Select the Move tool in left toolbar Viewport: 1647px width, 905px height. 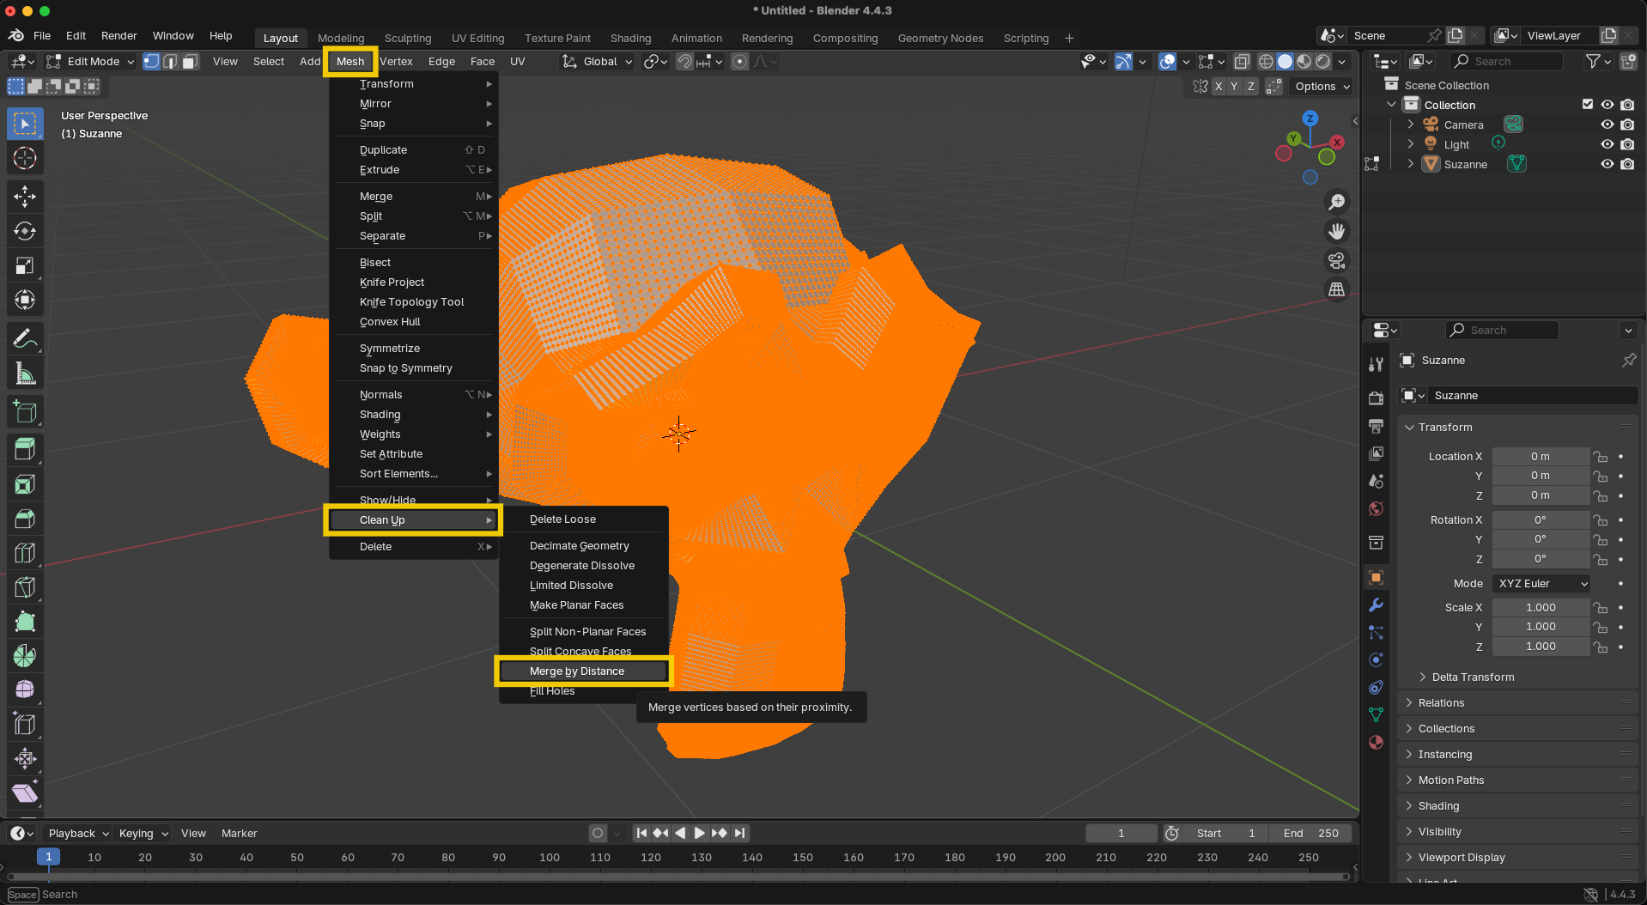click(x=25, y=197)
